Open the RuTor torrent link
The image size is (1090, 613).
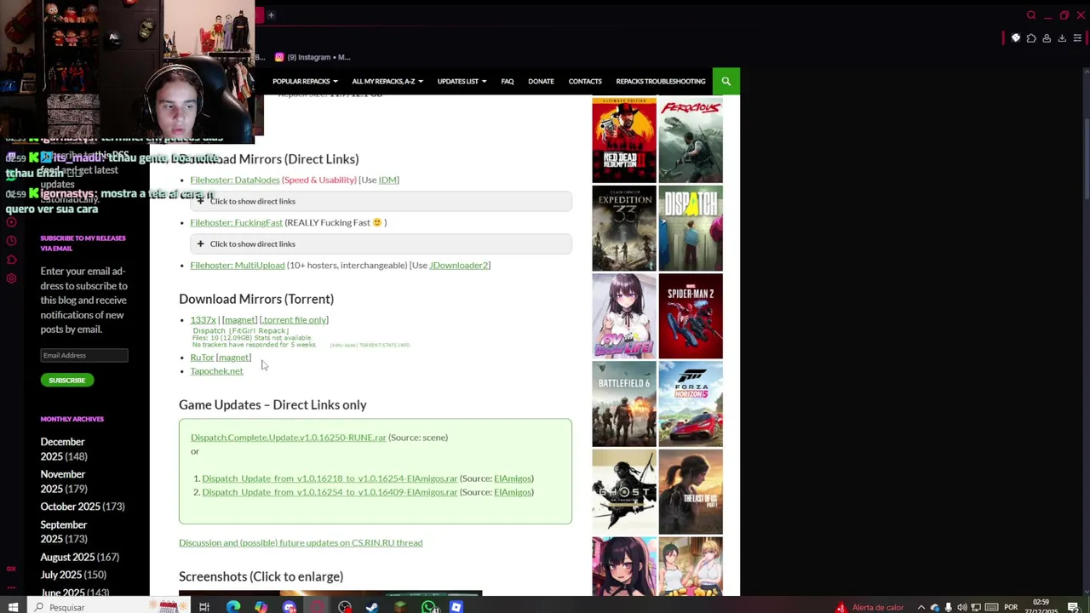[202, 357]
